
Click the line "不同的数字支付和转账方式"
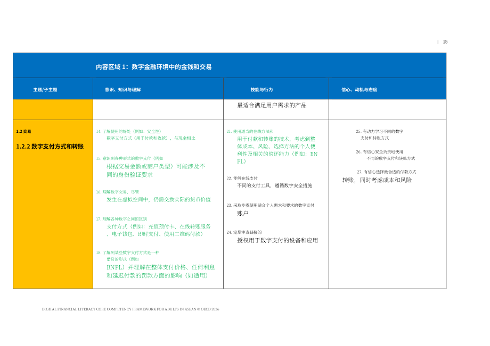[390, 158]
